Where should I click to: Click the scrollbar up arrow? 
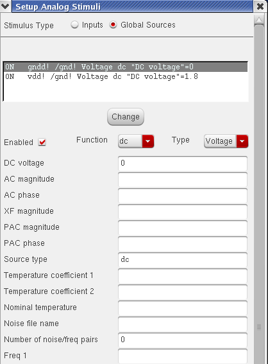coord(259,20)
